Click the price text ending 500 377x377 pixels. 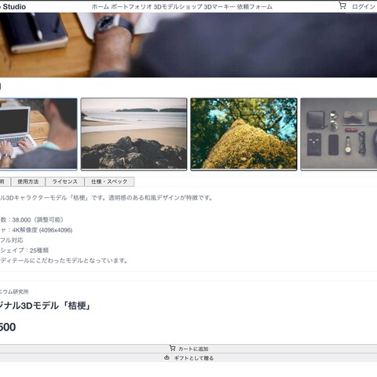pyautogui.click(x=8, y=327)
